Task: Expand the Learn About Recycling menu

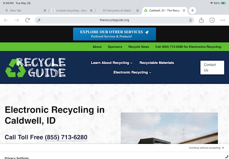Action: [x=112, y=63]
